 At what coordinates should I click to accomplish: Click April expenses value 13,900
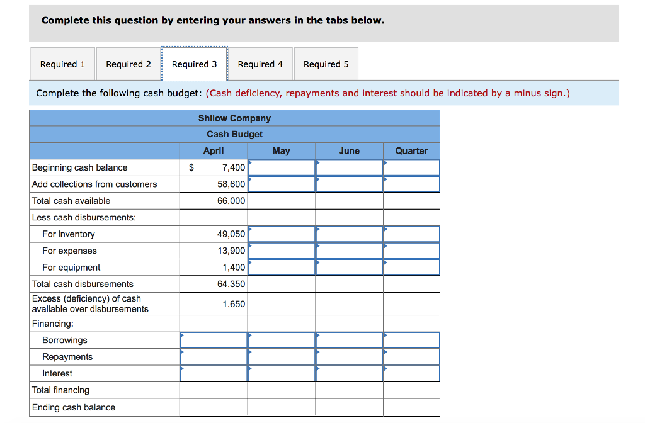tap(231, 251)
